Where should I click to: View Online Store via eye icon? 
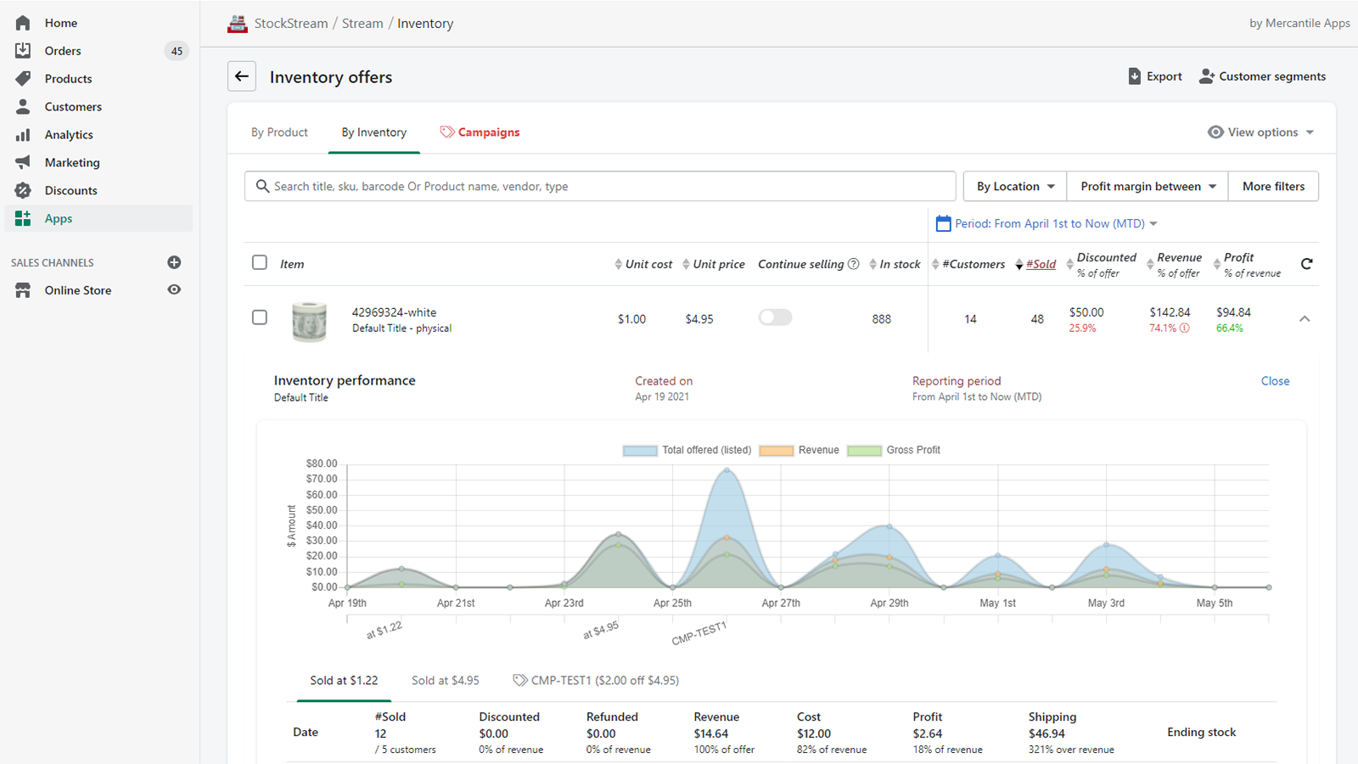point(174,289)
